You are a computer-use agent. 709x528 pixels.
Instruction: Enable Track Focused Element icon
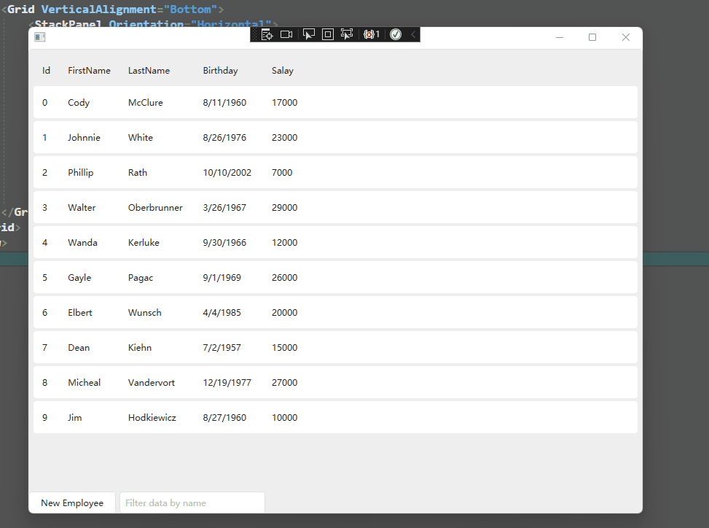tap(347, 34)
